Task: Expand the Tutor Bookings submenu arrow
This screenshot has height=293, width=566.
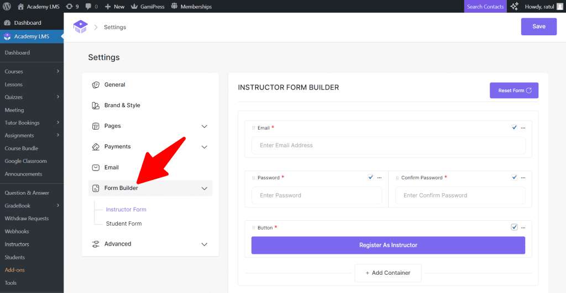Action: click(58, 122)
